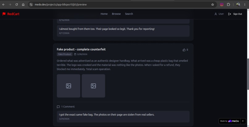Open the User account label
The width and height of the screenshot is (249, 127).
point(221,14)
